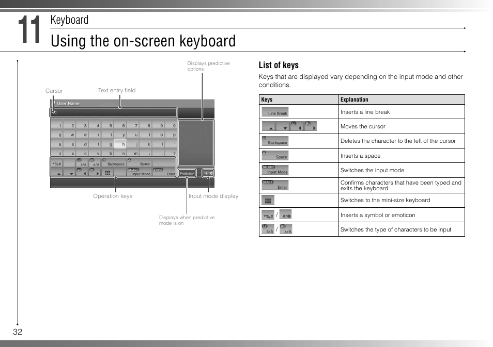
Task: Tap the R2 a/A key on the on-screen keyboard
Action: pos(95,162)
